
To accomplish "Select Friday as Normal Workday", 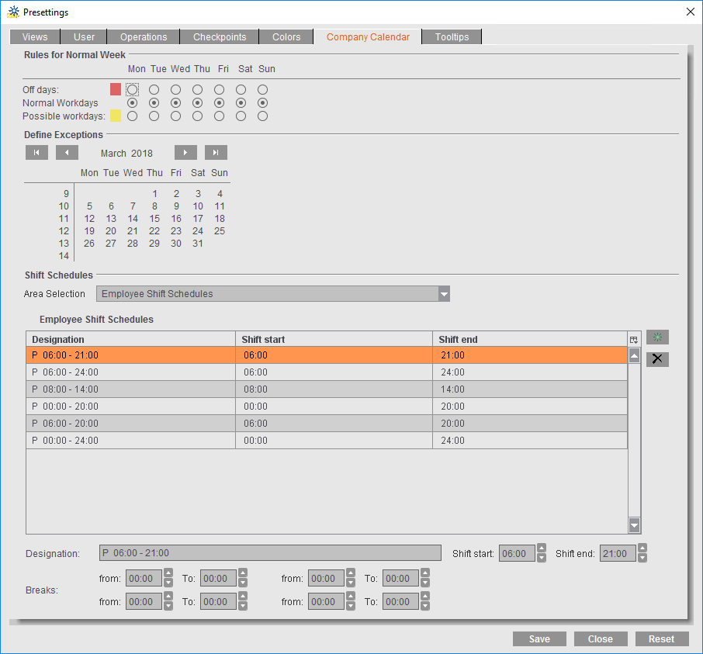I will pyautogui.click(x=220, y=103).
